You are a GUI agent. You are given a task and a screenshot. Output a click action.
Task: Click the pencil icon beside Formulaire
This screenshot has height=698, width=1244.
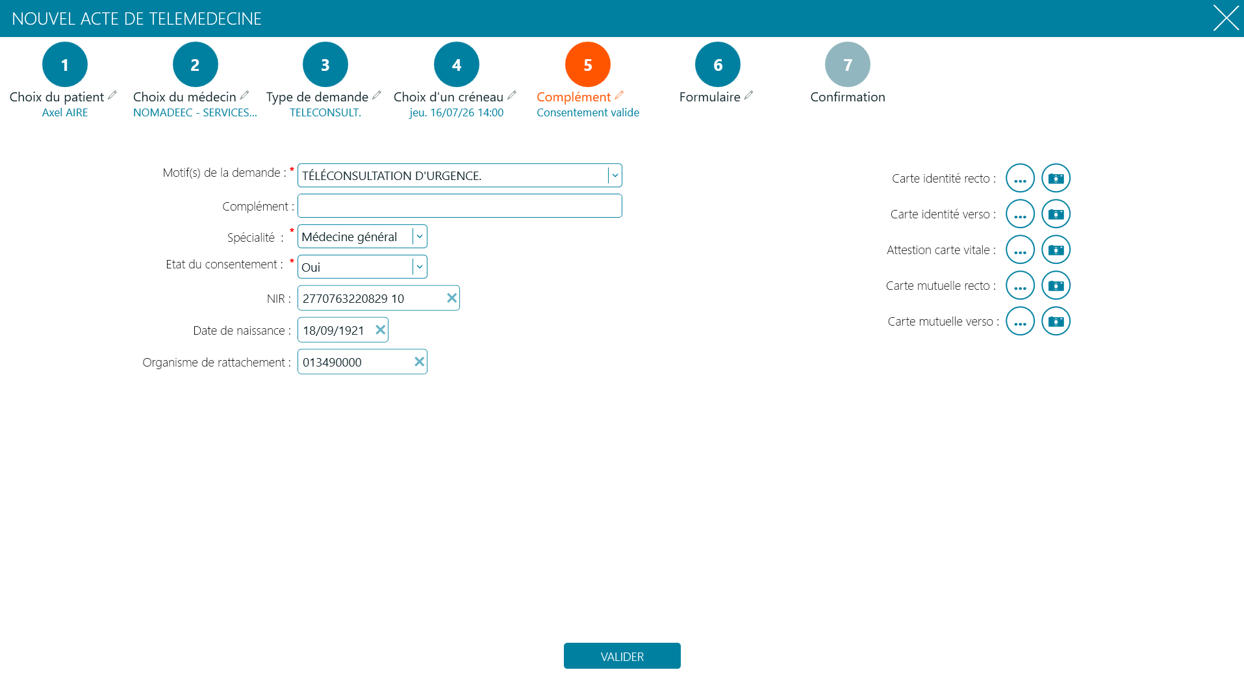click(749, 95)
